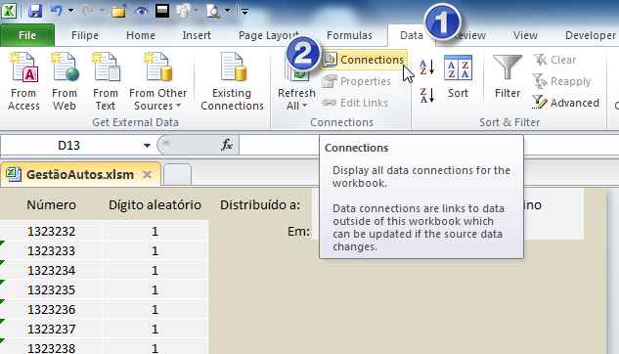Open Advanced filter options
The height and width of the screenshot is (354, 619).
(566, 103)
